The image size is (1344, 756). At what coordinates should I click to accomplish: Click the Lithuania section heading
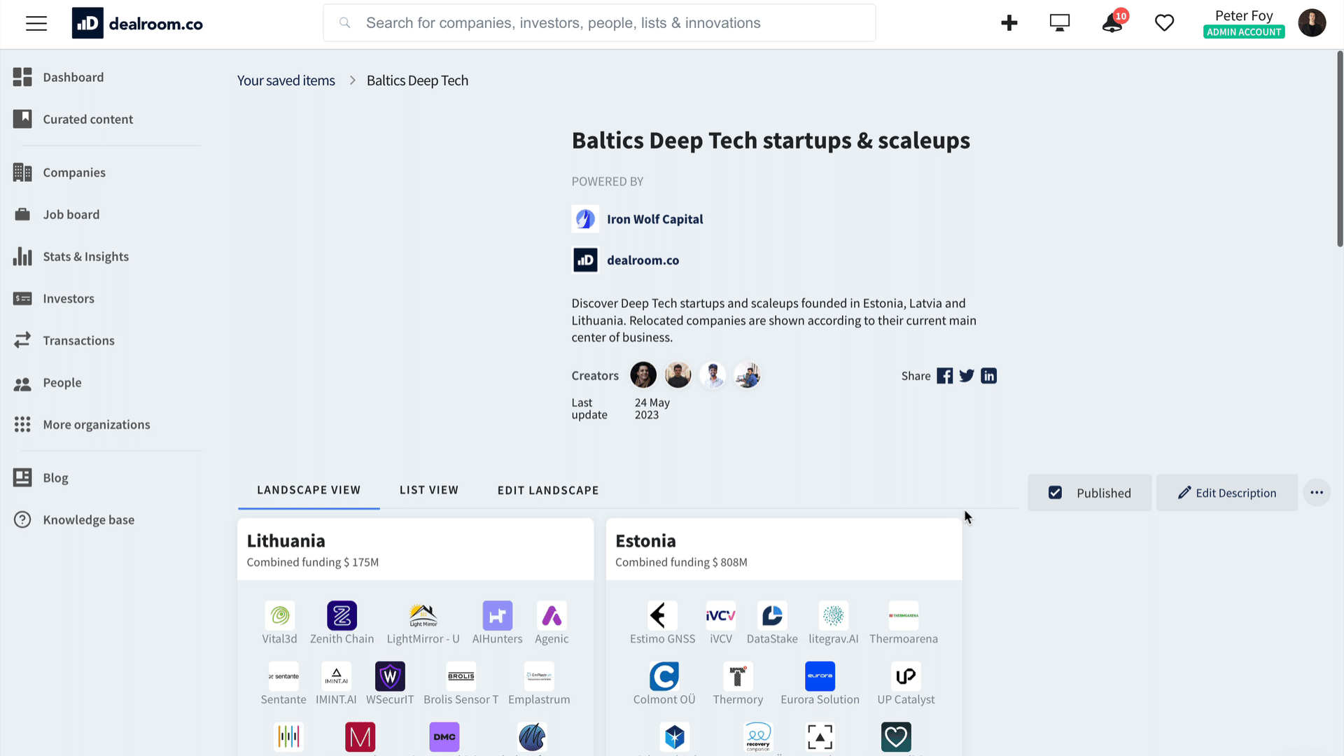coord(286,541)
